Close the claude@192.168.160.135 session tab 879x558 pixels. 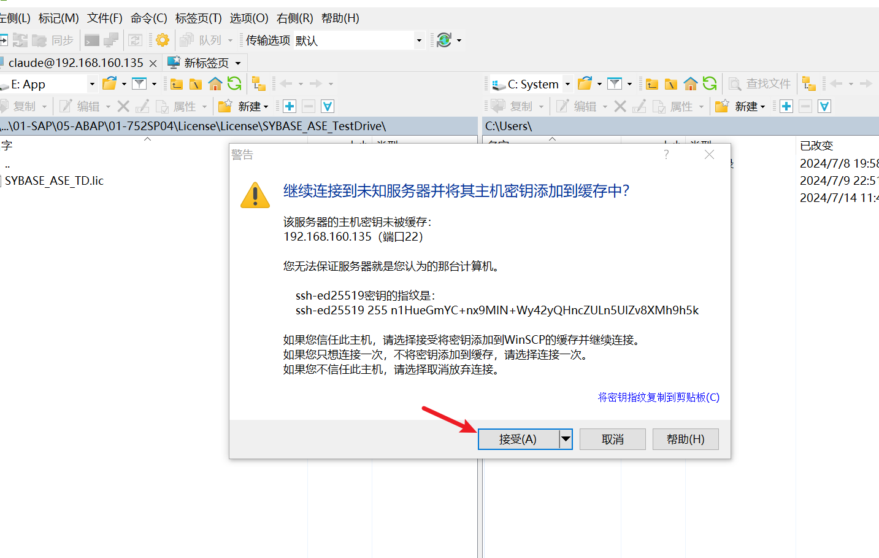(x=153, y=63)
